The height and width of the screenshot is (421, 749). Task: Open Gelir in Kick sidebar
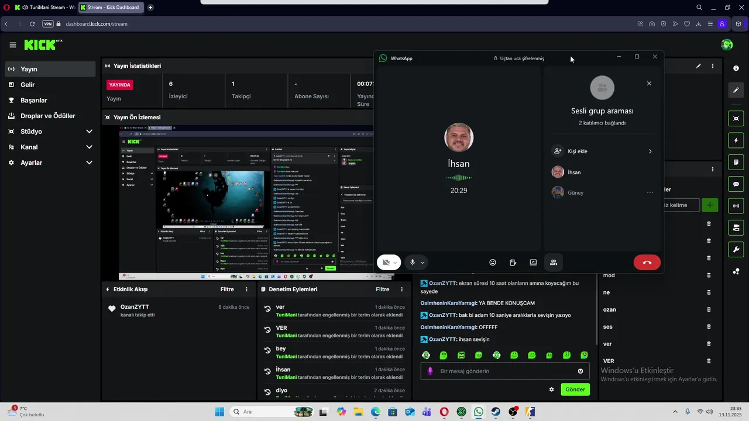(x=50, y=85)
